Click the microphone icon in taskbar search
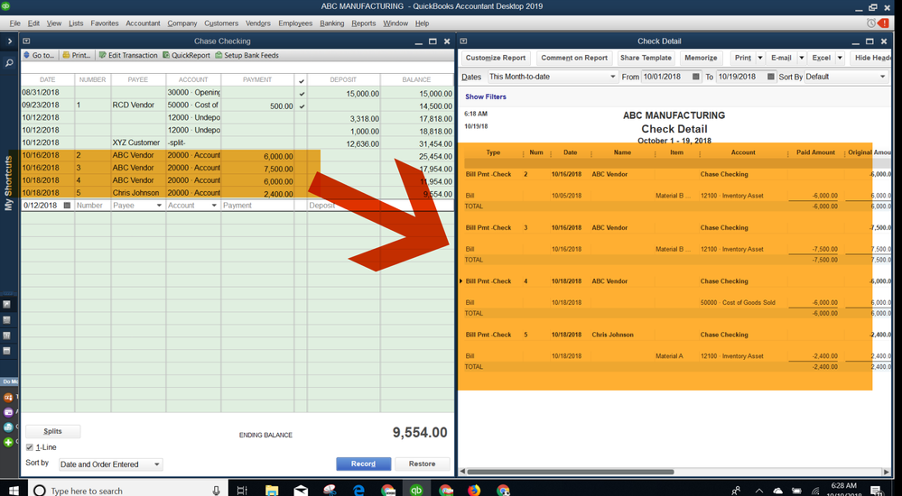This screenshot has width=902, height=496. coord(217,491)
